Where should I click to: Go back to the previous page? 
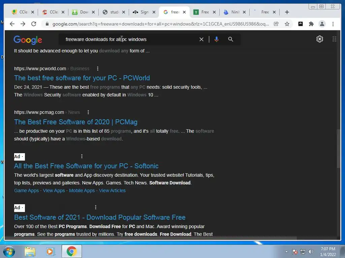[x=12, y=24]
